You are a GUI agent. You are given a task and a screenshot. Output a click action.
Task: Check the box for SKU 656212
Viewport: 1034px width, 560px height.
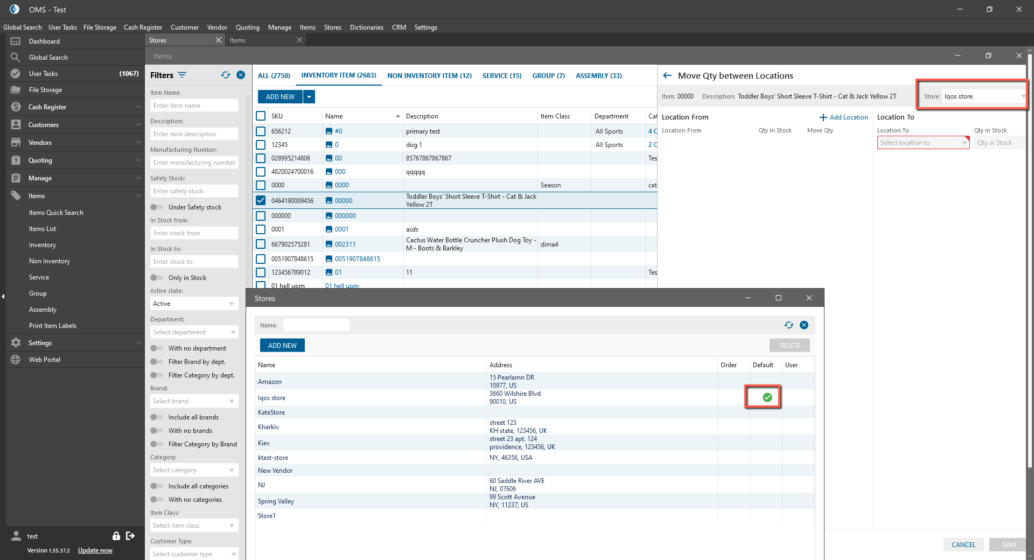(261, 131)
